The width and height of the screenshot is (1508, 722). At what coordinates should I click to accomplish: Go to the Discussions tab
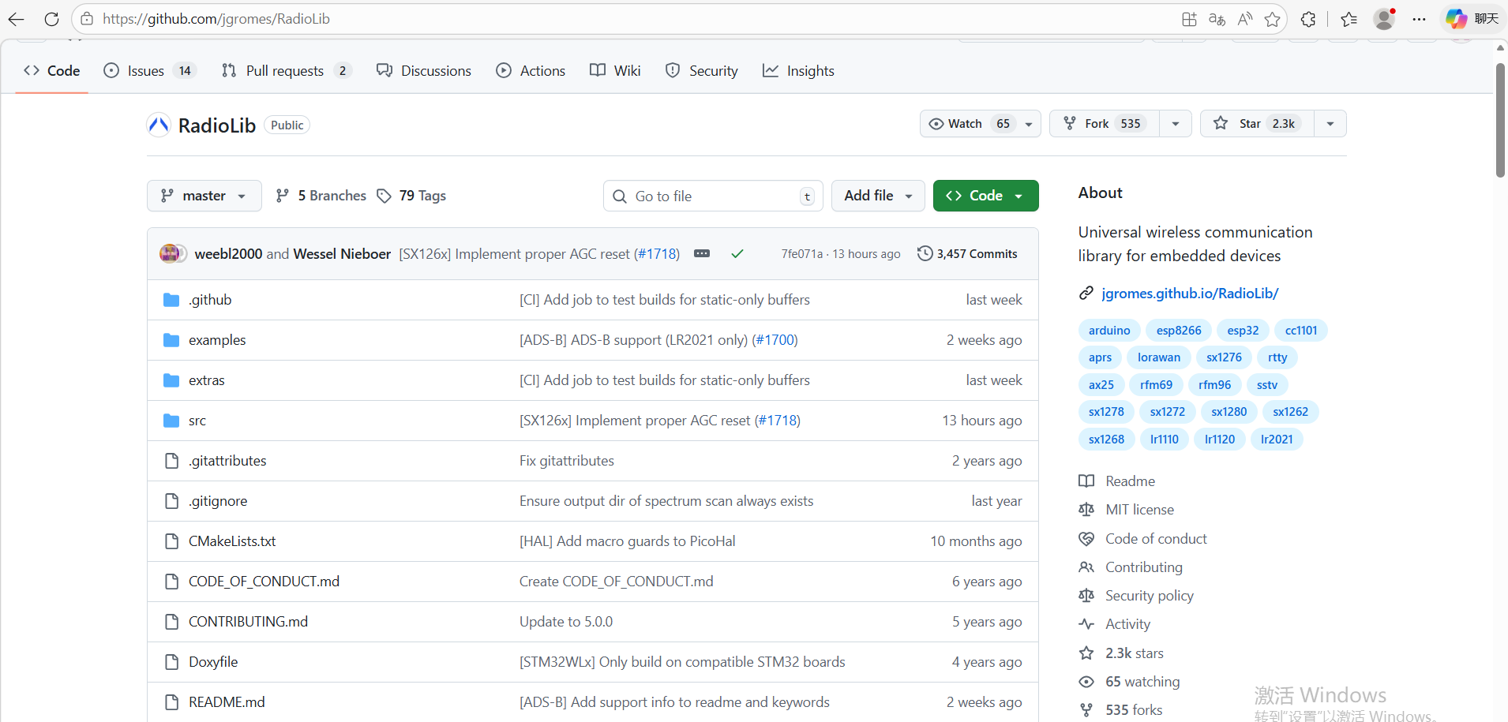pos(424,71)
